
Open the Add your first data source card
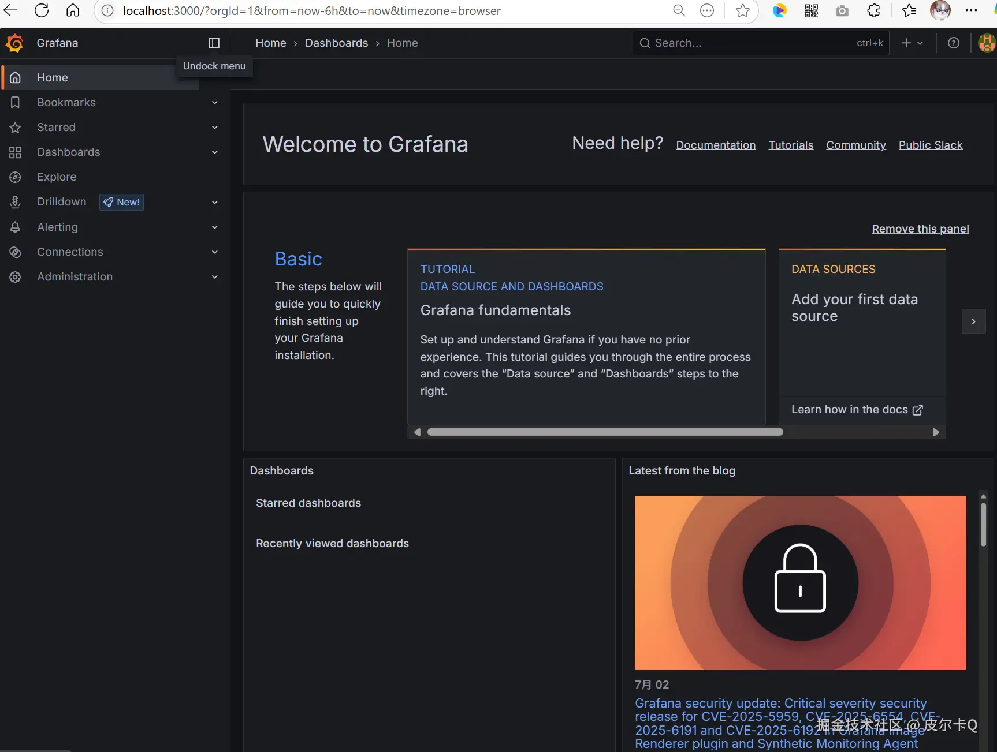tap(862, 322)
